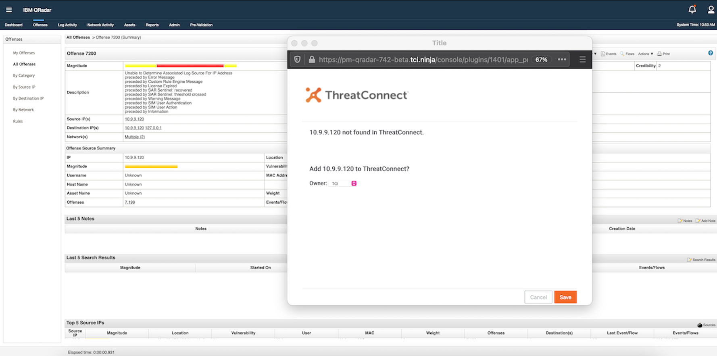
Task: Click the padlock site security icon
Action: pyautogui.click(x=312, y=60)
